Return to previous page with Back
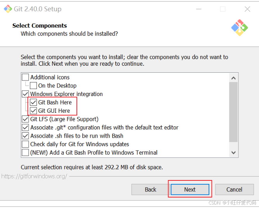259x208 pixels. pyautogui.click(x=151, y=189)
